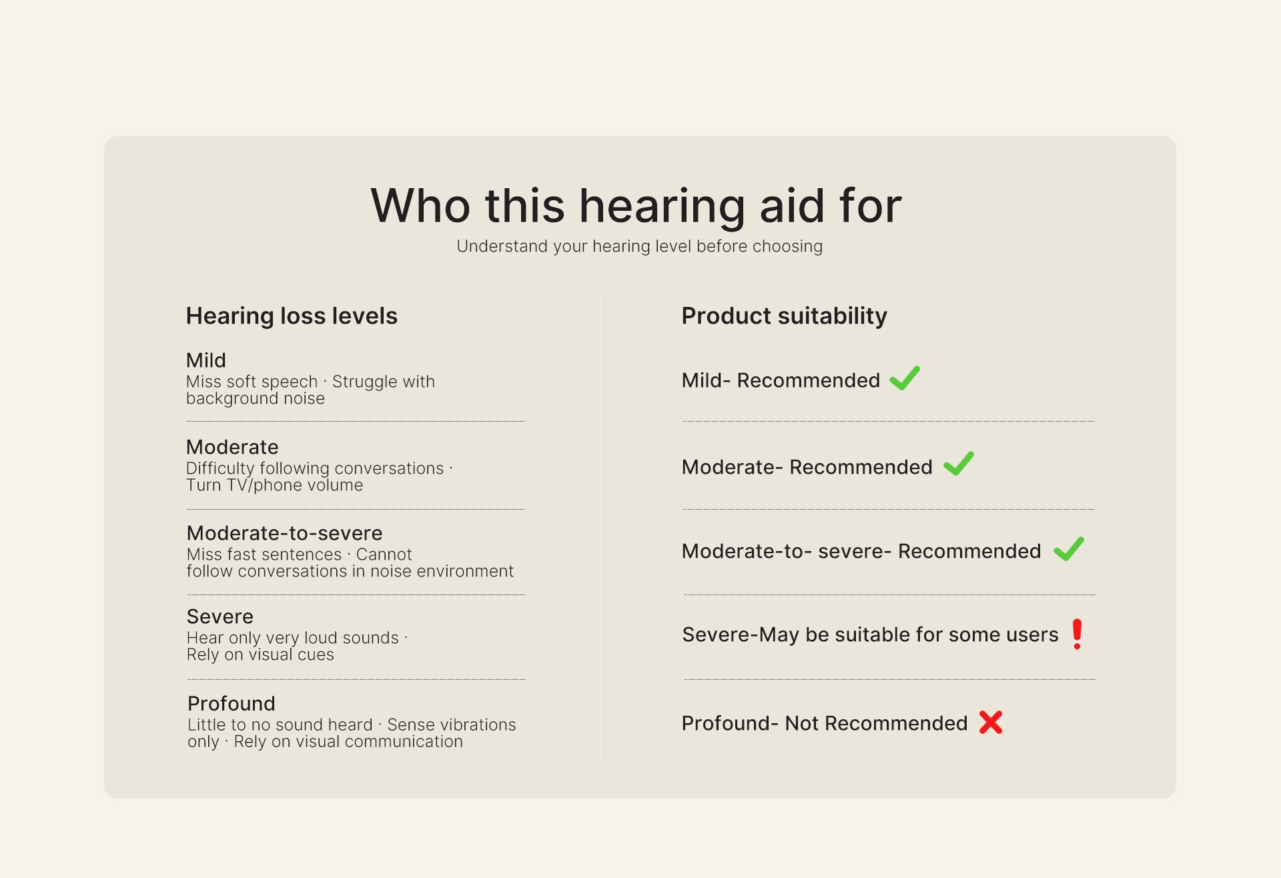Click the "Mild- Recommended" text
This screenshot has width=1281, height=878.
pyautogui.click(x=781, y=380)
